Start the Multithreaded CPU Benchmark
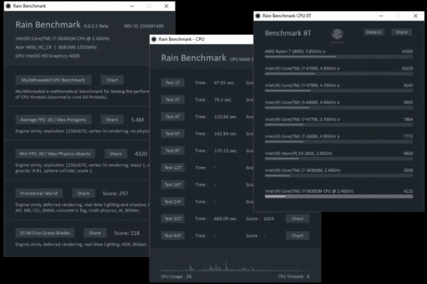The width and height of the screenshot is (427, 284). coord(53,80)
